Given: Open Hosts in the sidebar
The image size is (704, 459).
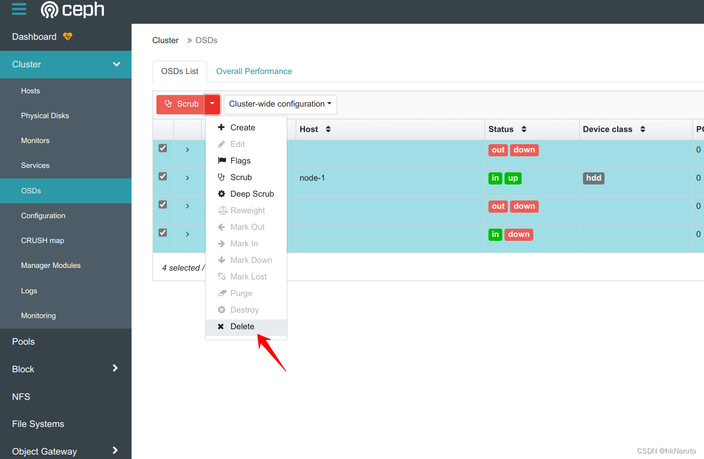Looking at the screenshot, I should [x=66, y=91].
